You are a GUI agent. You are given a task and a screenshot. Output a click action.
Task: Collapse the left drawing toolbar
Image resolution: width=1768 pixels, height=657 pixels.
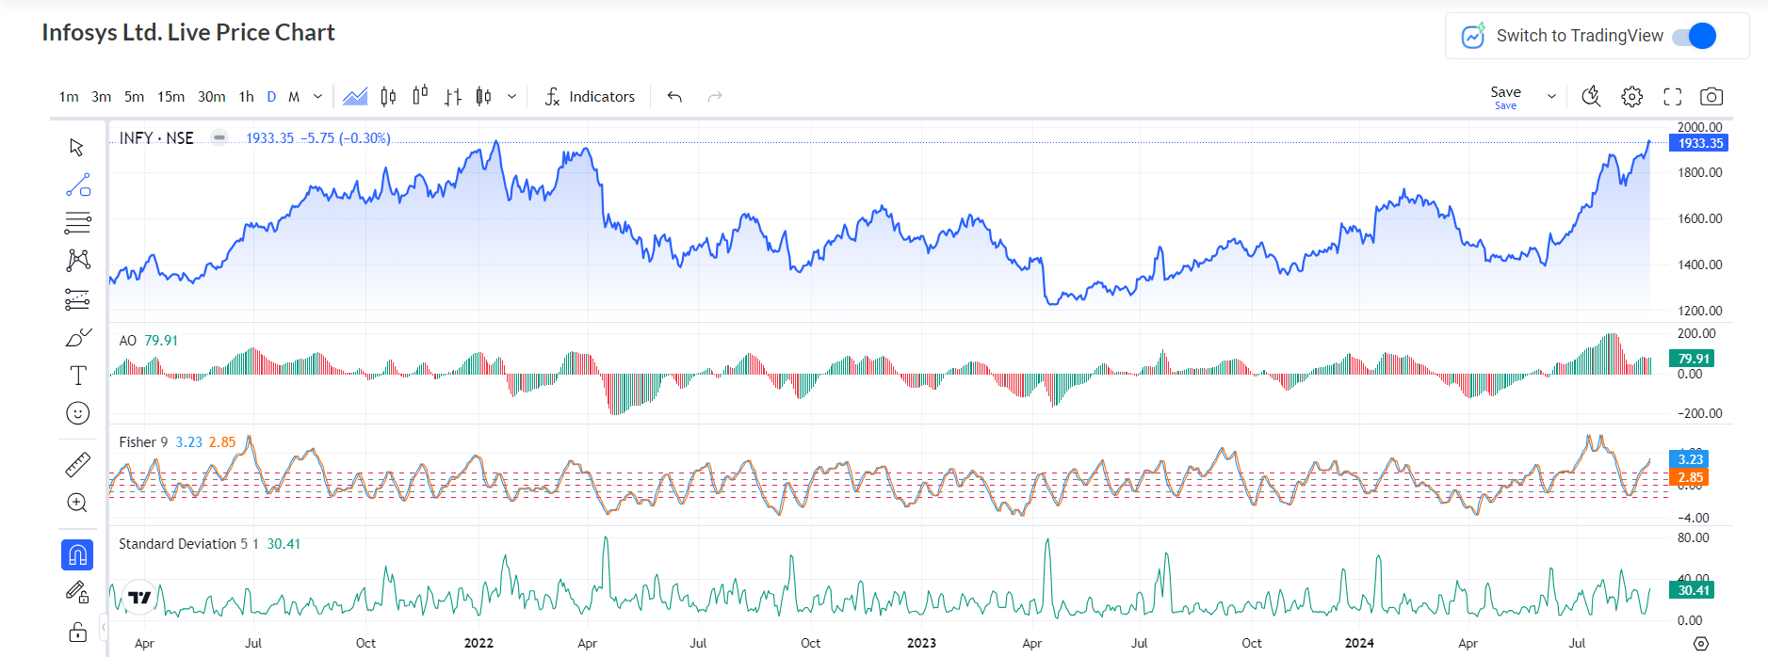tap(104, 626)
